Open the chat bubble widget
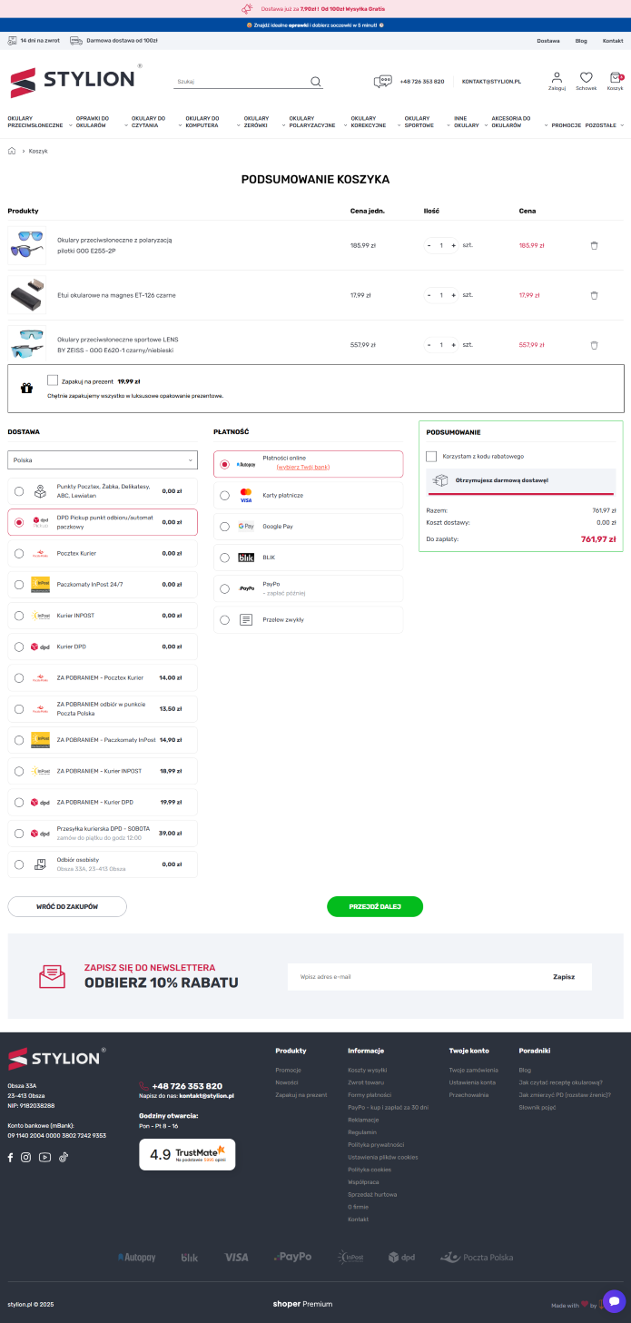The image size is (631, 1323). pos(615,1300)
